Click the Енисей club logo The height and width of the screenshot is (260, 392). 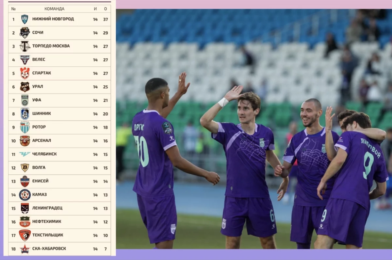pyautogui.click(x=24, y=181)
